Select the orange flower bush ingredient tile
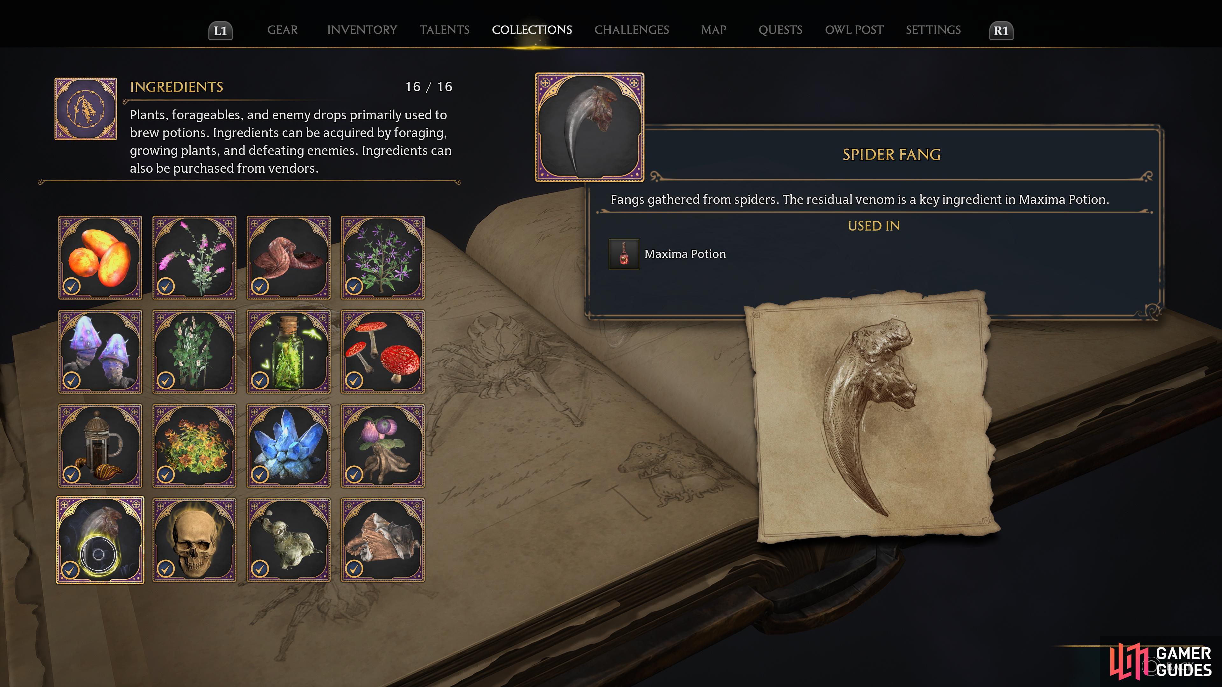Viewport: 1222px width, 687px height. tap(194, 446)
